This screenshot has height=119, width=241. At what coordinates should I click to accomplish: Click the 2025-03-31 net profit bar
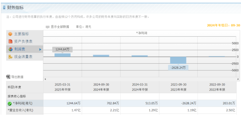tap(63, 55)
